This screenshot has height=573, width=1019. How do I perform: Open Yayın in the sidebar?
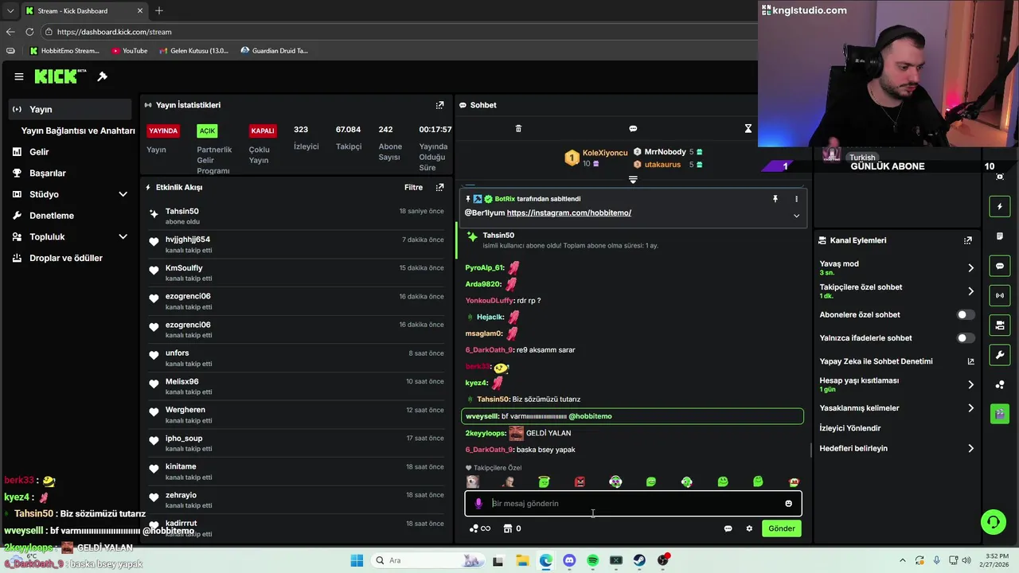pyautogui.click(x=70, y=110)
